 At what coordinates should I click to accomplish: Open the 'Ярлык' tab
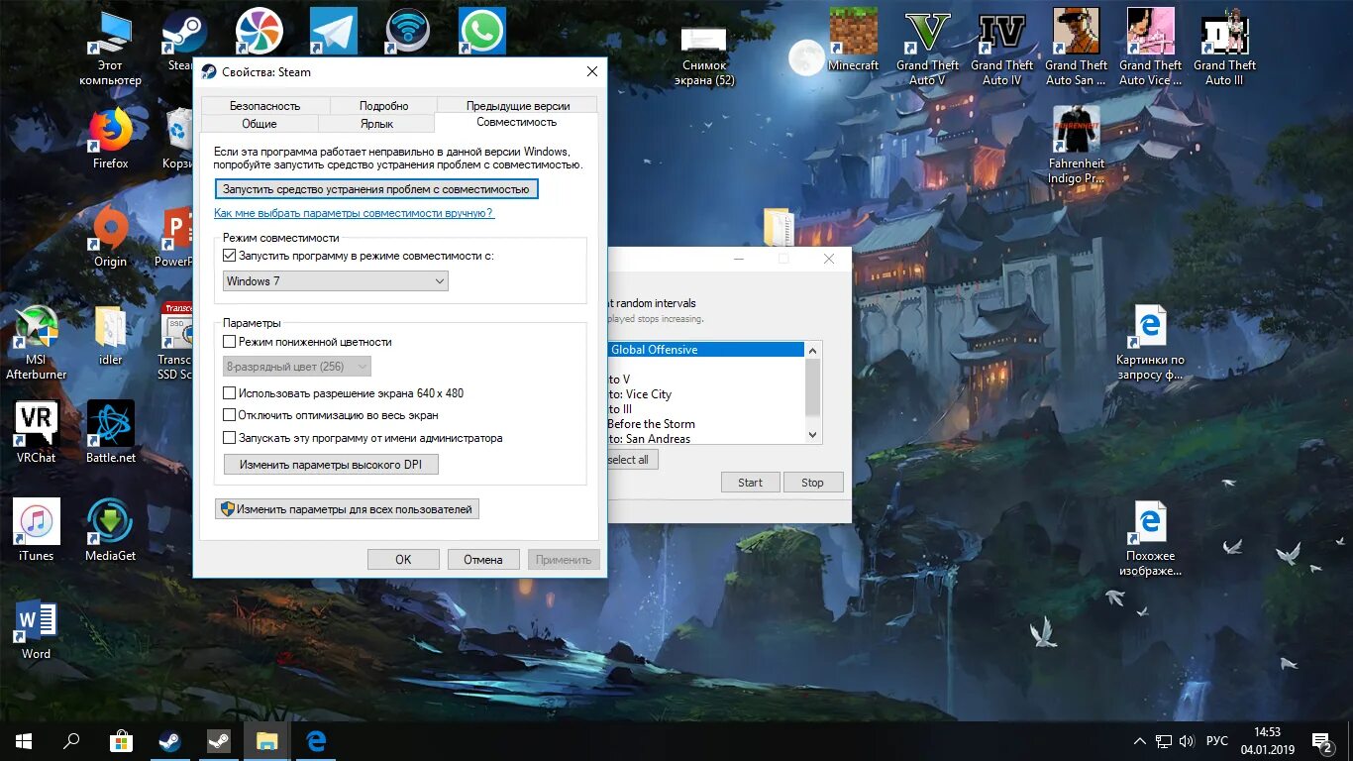pos(376,124)
